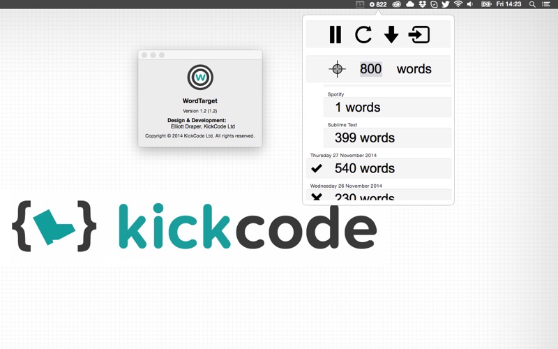Click the checkmark beside 540 words
Screen dimensions: 558x349
point(317,168)
